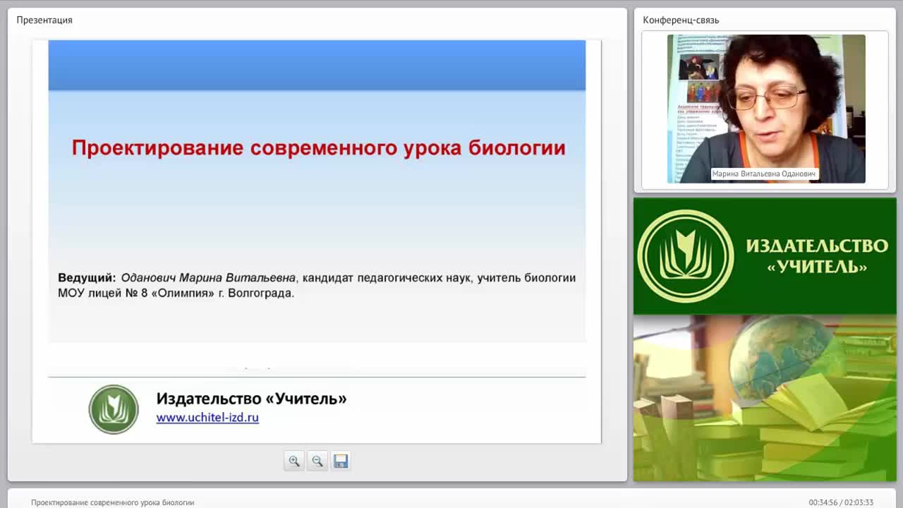Click the name label Марина Витальевна Оданович

coord(764,174)
